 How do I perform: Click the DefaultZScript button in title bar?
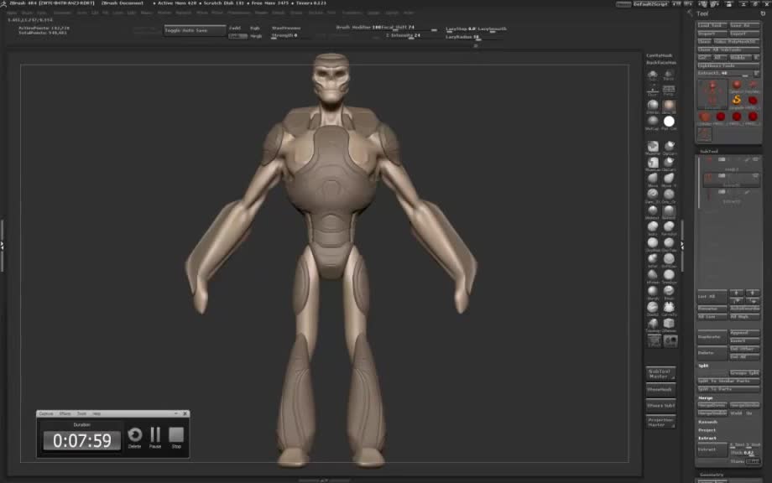649,4
